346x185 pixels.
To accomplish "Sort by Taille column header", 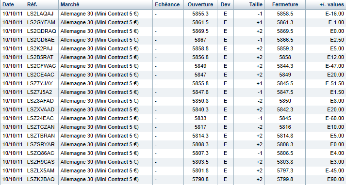I will point(256,4).
